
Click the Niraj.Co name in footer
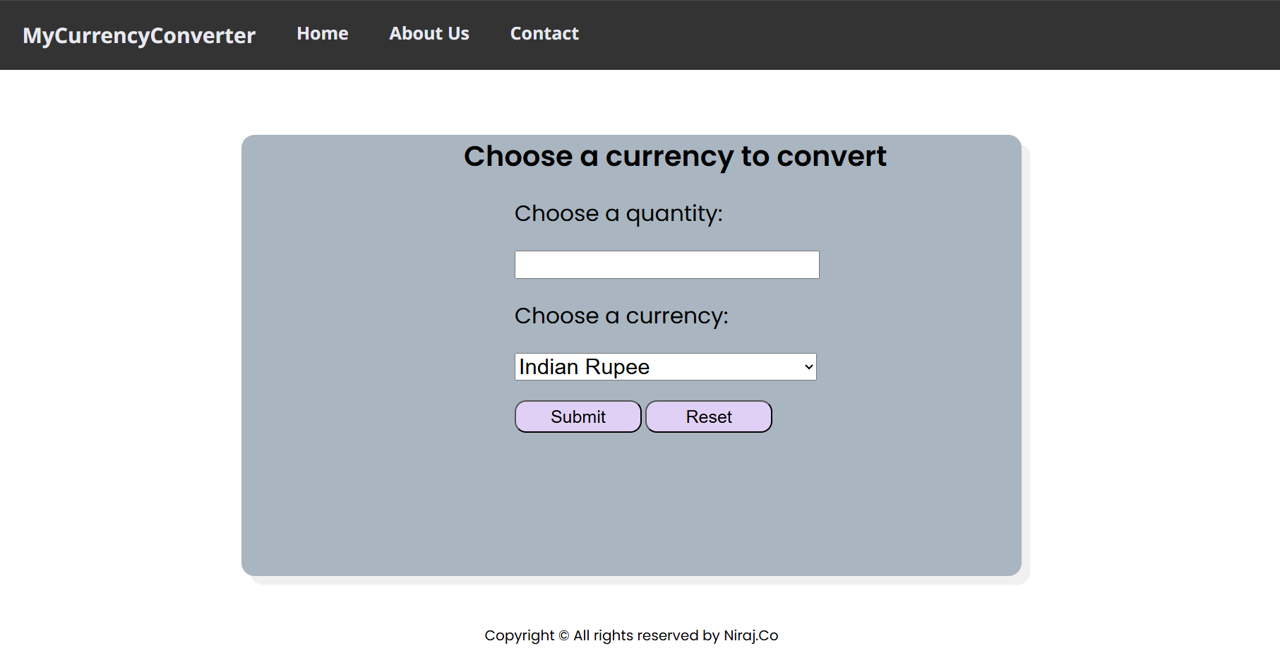(x=750, y=635)
